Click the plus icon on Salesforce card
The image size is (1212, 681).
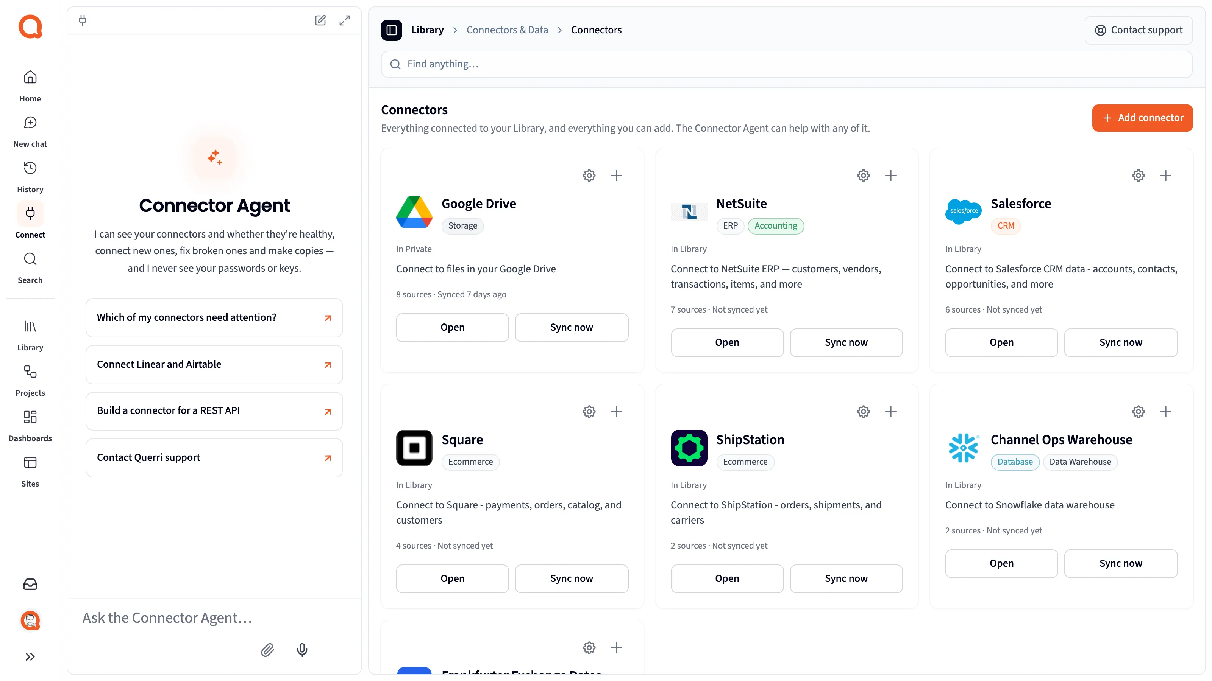[1165, 176]
